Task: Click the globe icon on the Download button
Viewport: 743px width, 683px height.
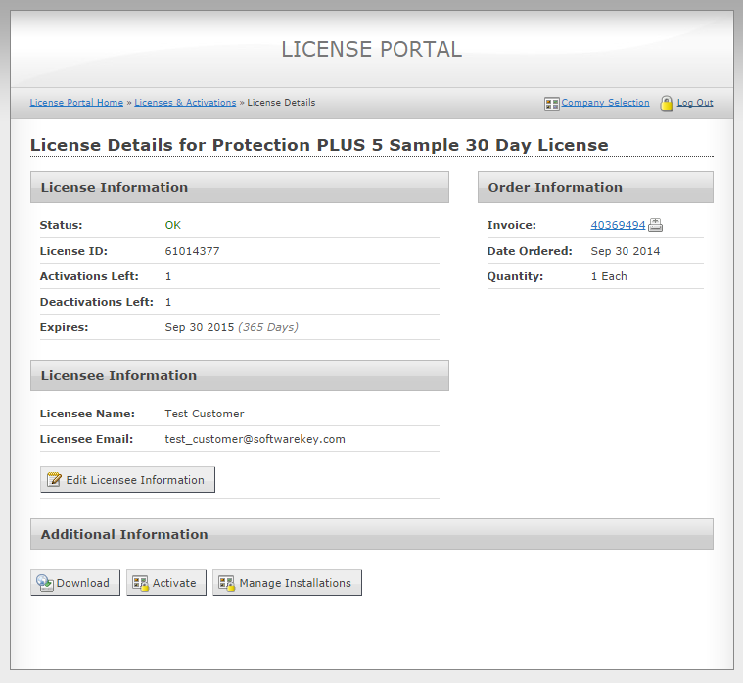Action: coord(45,583)
